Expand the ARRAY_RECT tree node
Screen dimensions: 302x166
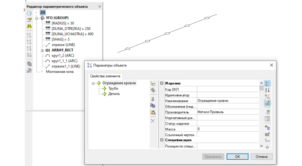[x=42, y=51]
